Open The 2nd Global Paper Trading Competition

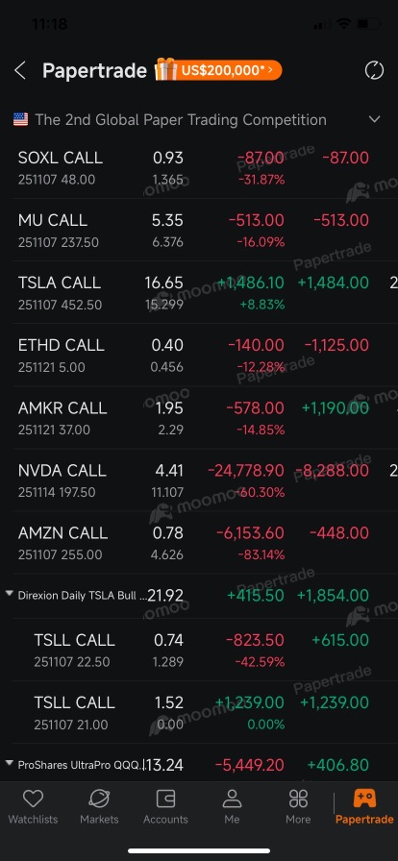coord(181,120)
